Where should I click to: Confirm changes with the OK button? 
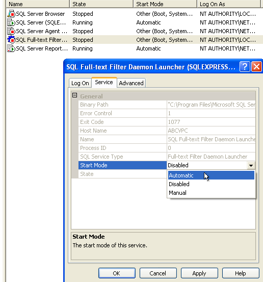click(117, 273)
